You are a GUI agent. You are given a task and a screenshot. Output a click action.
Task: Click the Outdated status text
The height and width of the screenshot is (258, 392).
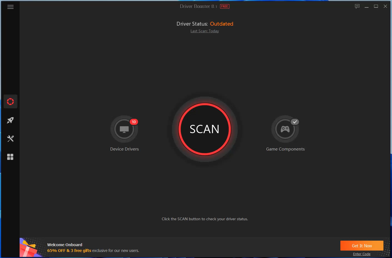[222, 24]
